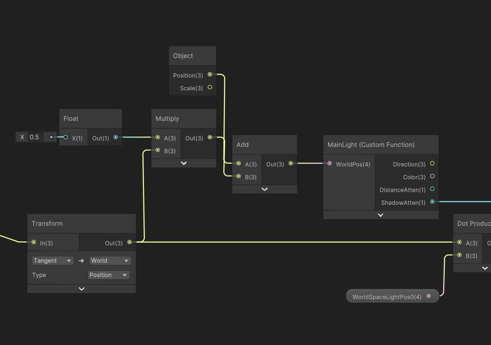
Task: Expand the Add node's bottom chevron
Action: click(x=264, y=189)
